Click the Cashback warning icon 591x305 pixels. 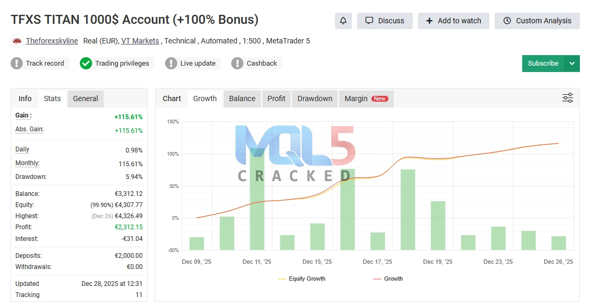pyautogui.click(x=238, y=64)
